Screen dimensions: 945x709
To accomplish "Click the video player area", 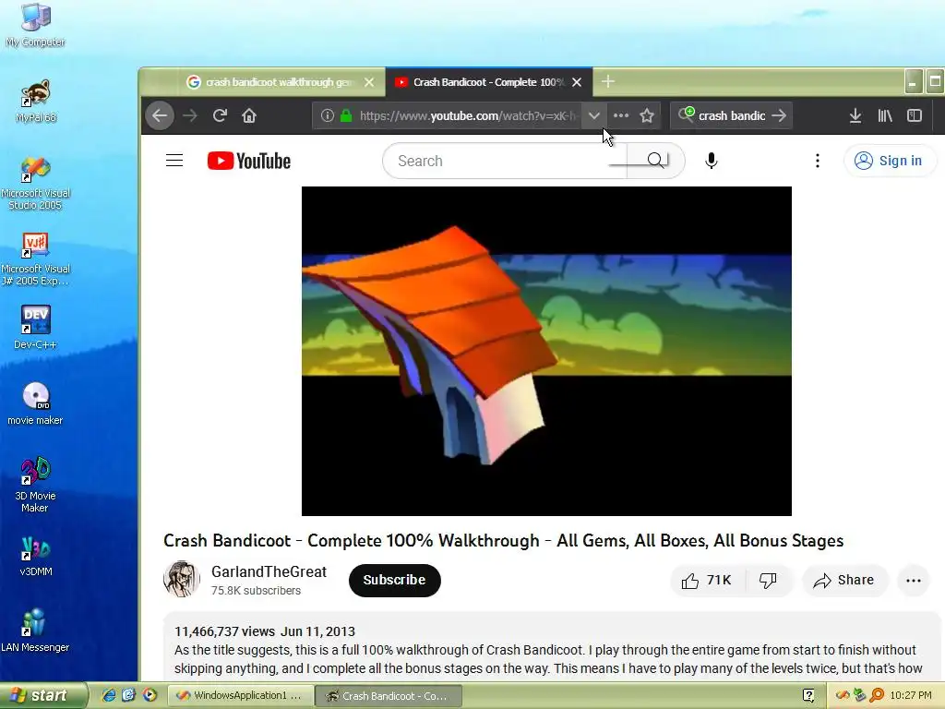I will click(546, 351).
